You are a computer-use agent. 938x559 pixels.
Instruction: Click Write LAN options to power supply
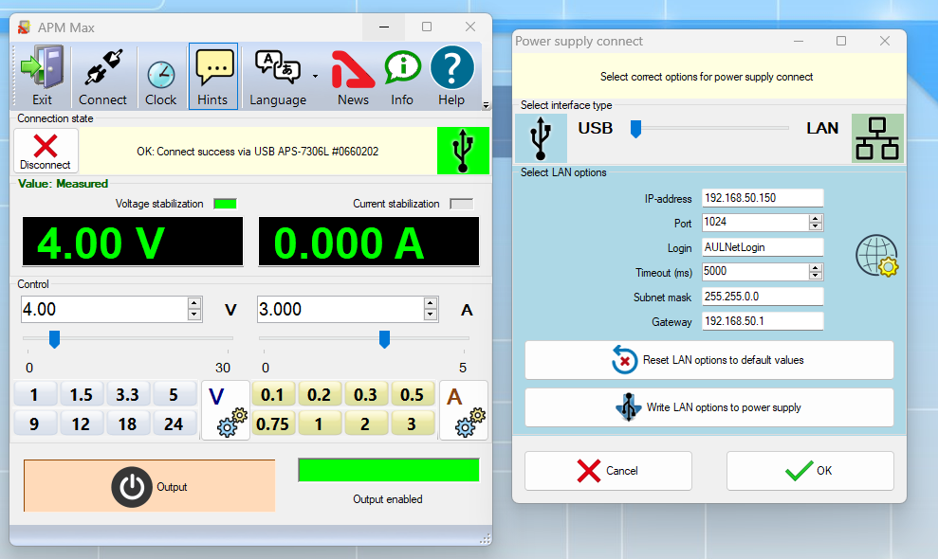(708, 407)
